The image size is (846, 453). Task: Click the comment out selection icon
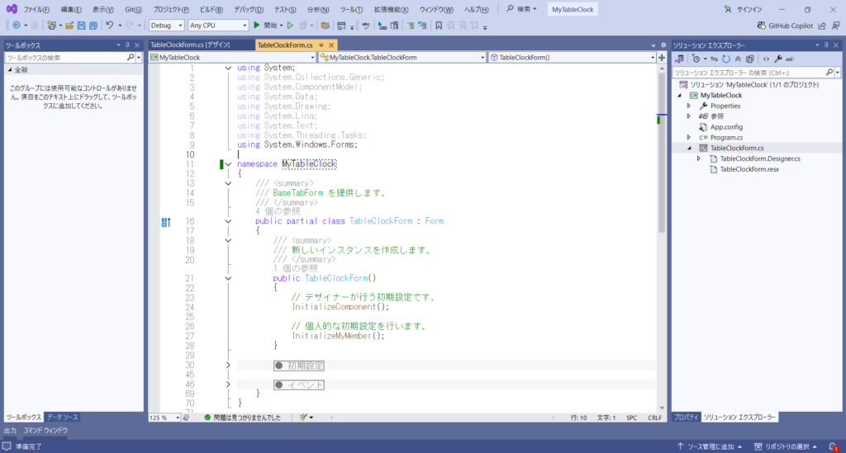pos(411,26)
